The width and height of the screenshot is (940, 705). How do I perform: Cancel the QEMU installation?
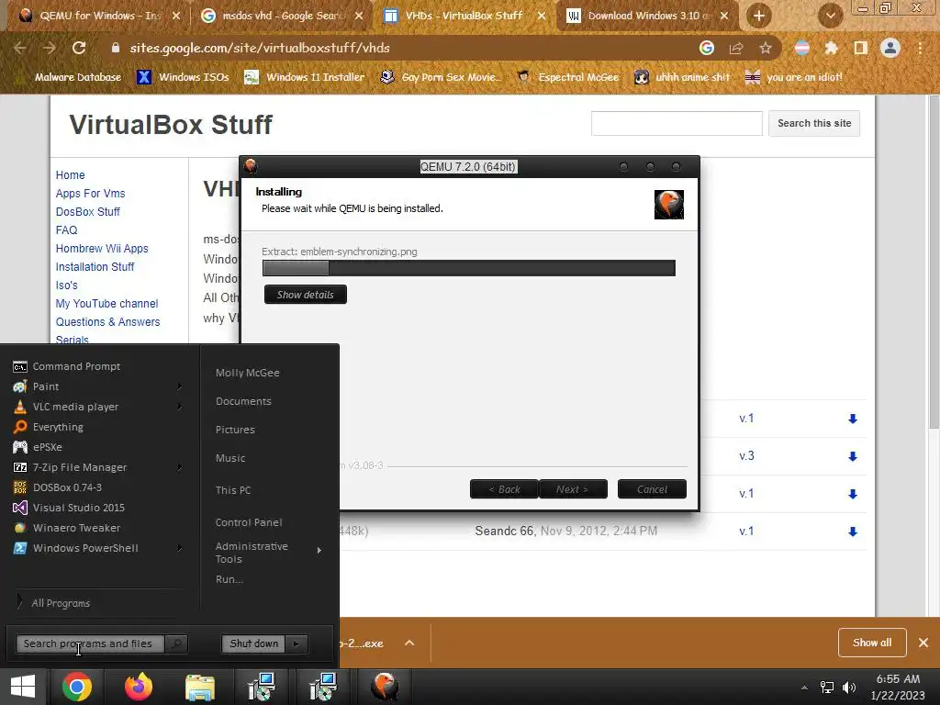click(x=652, y=489)
